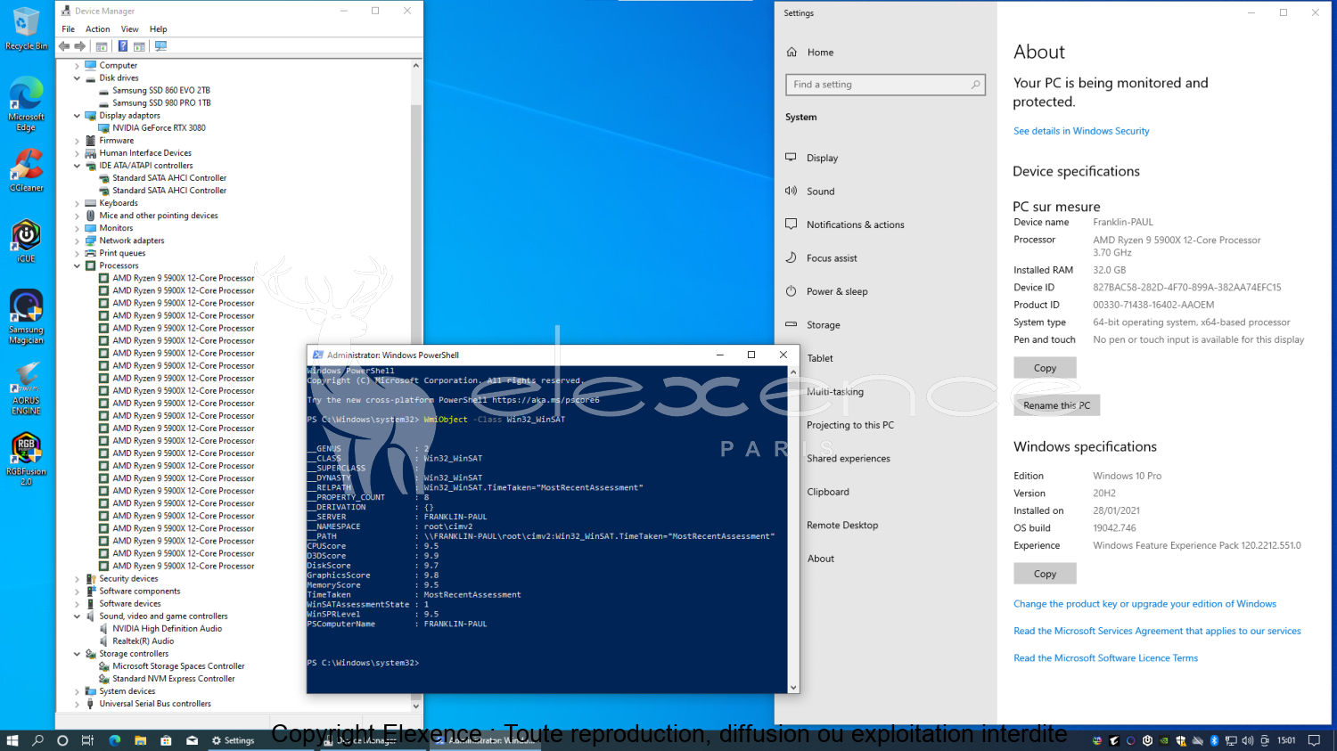Click Device Manager scrollbar up arrow
The image size is (1337, 751).
pos(415,66)
